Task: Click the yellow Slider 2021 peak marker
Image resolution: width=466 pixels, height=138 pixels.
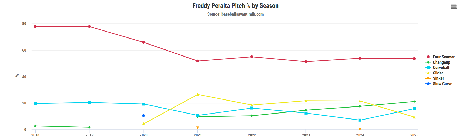Action: (x=198, y=95)
